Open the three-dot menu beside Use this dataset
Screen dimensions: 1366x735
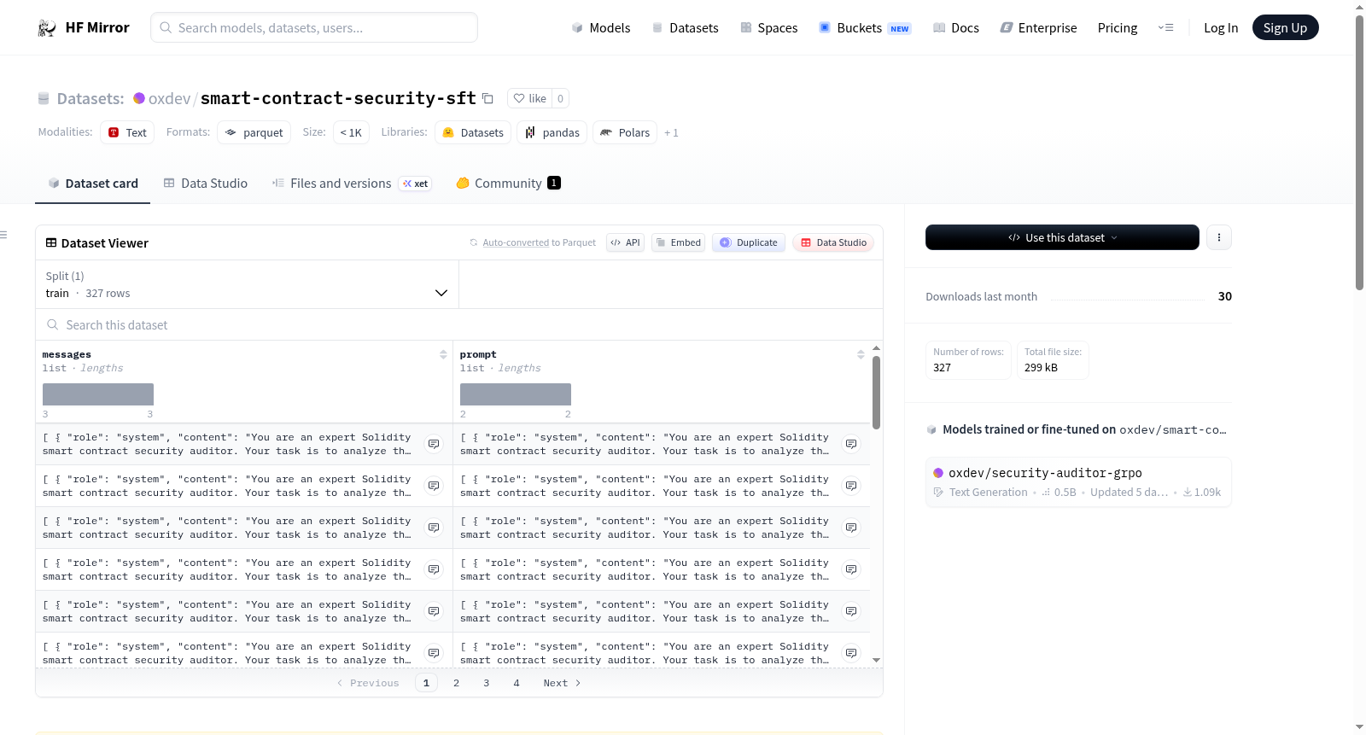tap(1219, 237)
